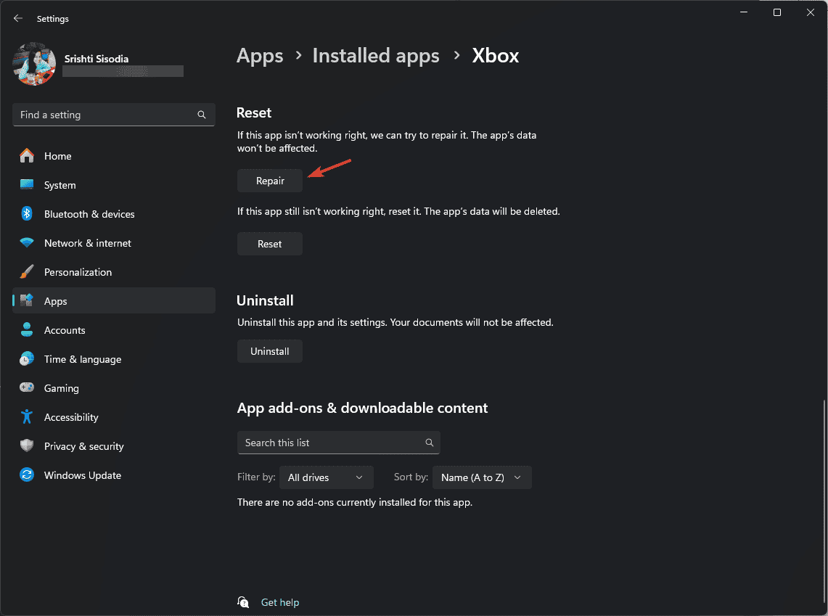Click the Repair button
Image resolution: width=828 pixels, height=616 pixels.
point(270,181)
